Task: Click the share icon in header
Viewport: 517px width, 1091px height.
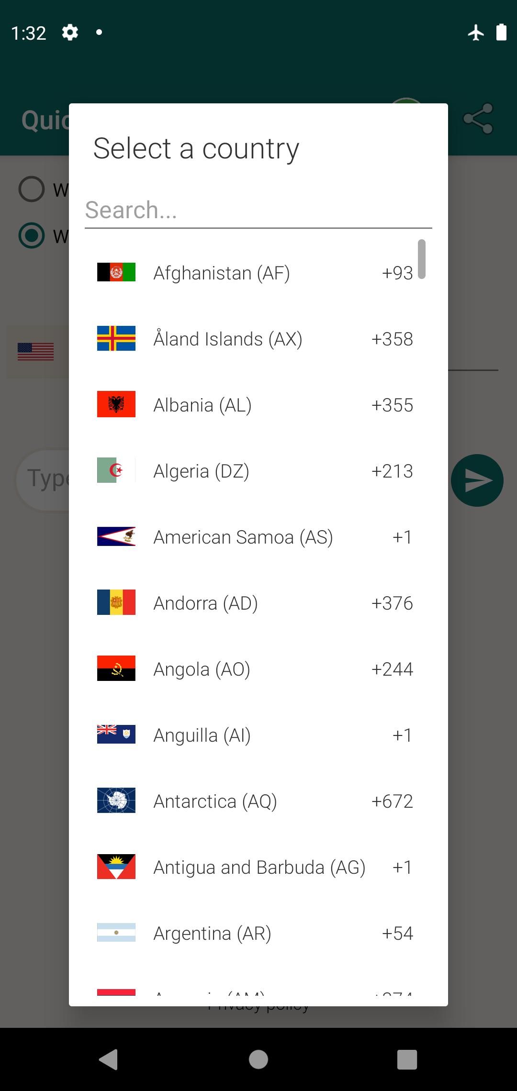Action: click(478, 119)
